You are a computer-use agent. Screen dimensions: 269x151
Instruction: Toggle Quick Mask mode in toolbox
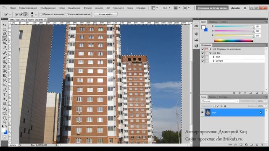coord(5,137)
